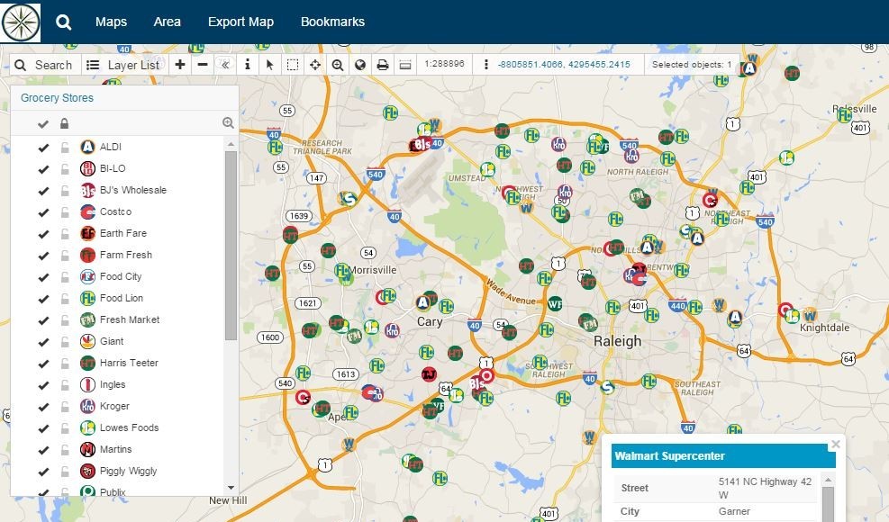Click the globe full-extent icon

pos(360,65)
